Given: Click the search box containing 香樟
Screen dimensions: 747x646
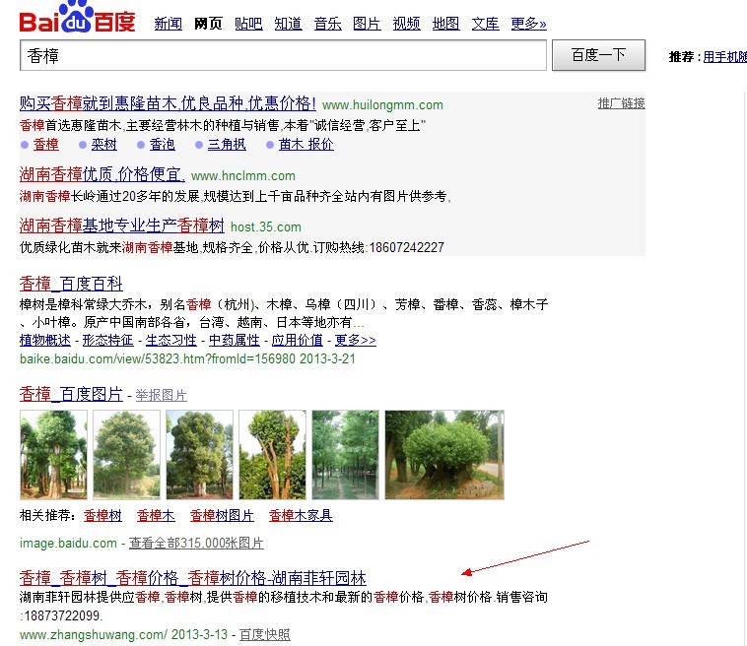Looking at the screenshot, I should click(283, 55).
